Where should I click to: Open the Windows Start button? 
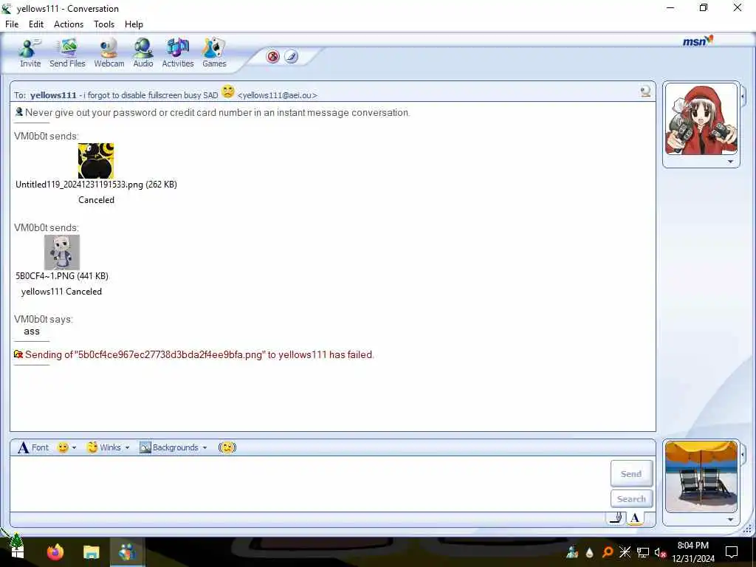17,551
